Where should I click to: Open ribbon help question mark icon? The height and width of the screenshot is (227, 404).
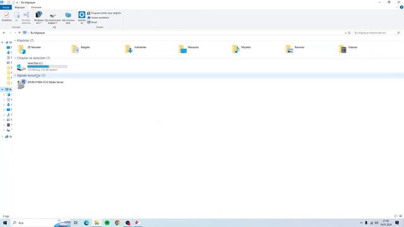point(401,8)
